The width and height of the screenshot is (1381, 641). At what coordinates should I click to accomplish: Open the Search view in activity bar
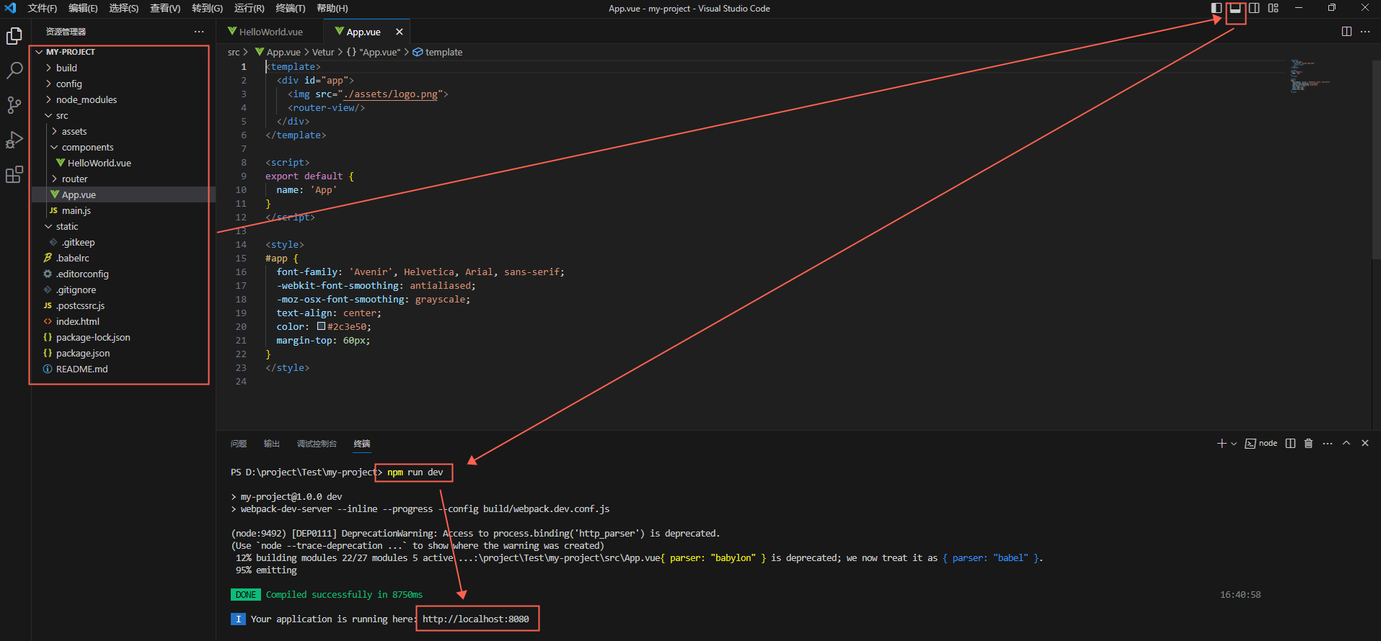coord(14,71)
